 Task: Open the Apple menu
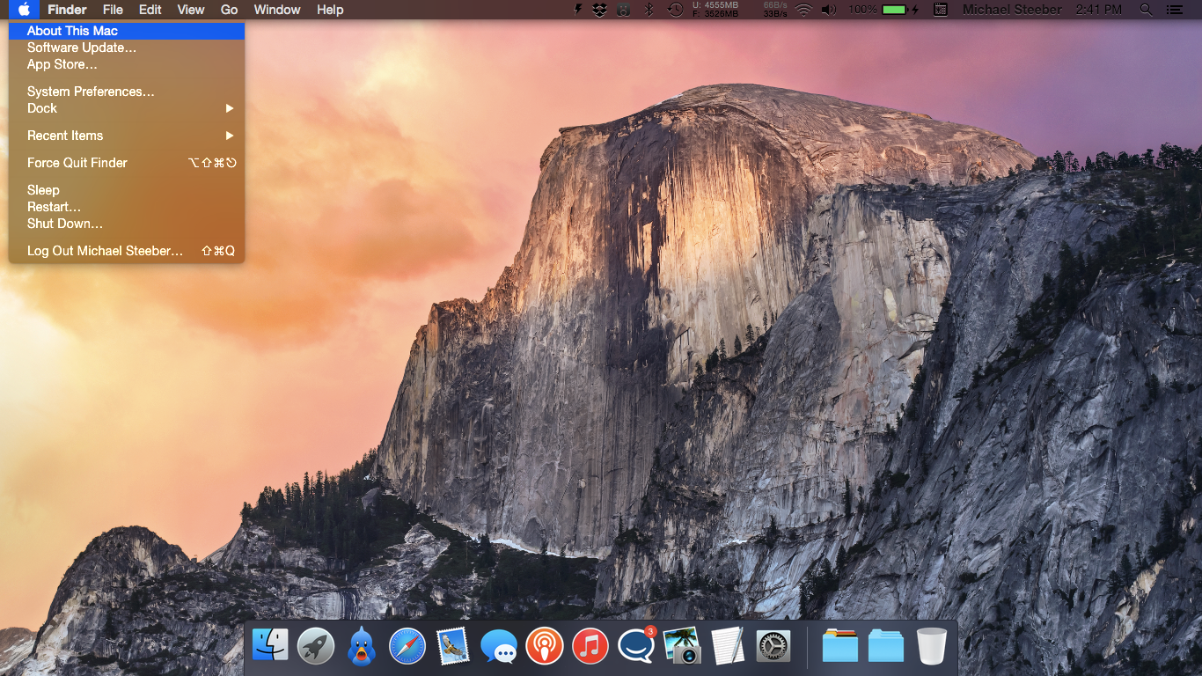(24, 10)
